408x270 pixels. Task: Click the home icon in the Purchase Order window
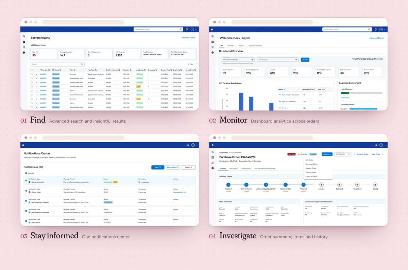coord(212,145)
